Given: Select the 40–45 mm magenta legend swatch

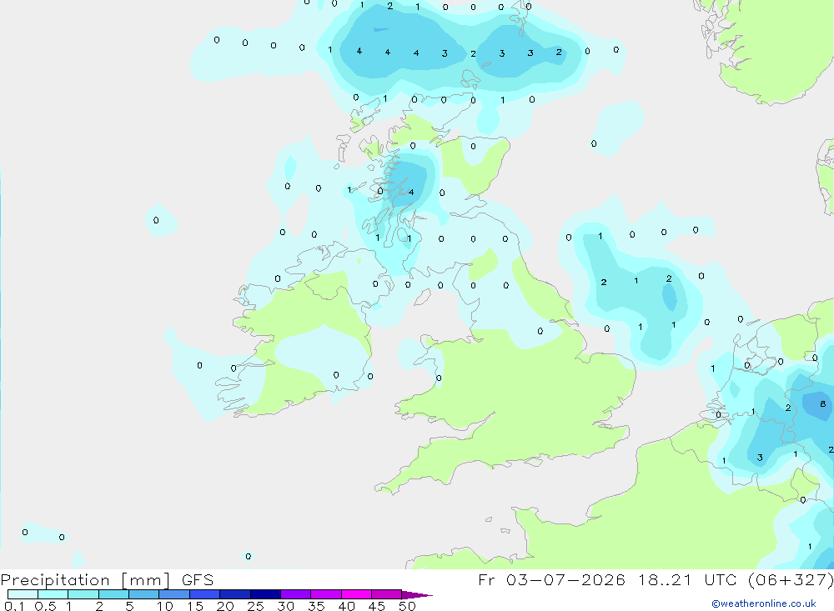Looking at the screenshot, I should coord(356,594).
